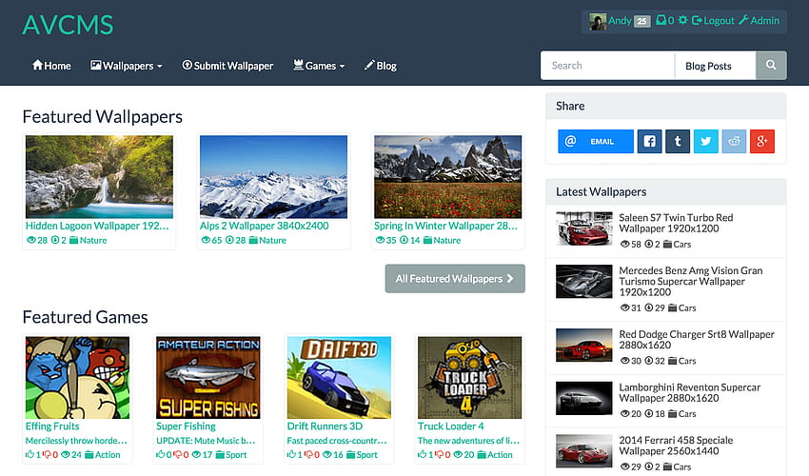This screenshot has height=476, width=809.
Task: Open Sport category under Drift Runners 3D
Action: [x=363, y=454]
